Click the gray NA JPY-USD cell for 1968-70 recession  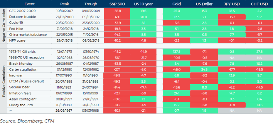tap(231, 57)
